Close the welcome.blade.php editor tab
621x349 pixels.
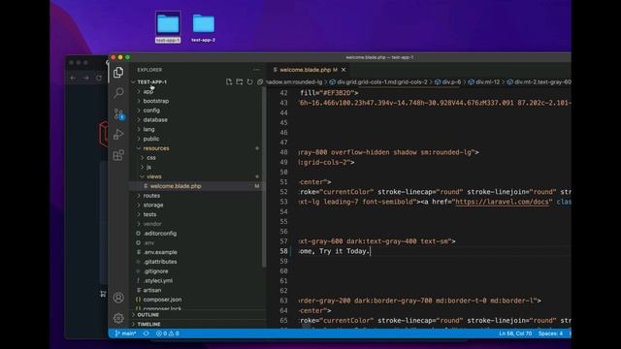click(x=343, y=70)
